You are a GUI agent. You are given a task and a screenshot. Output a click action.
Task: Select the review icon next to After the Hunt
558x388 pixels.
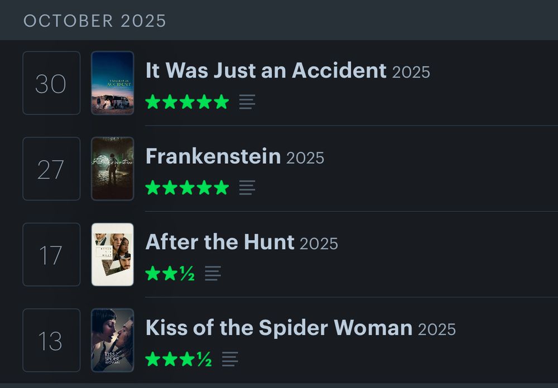tap(213, 273)
